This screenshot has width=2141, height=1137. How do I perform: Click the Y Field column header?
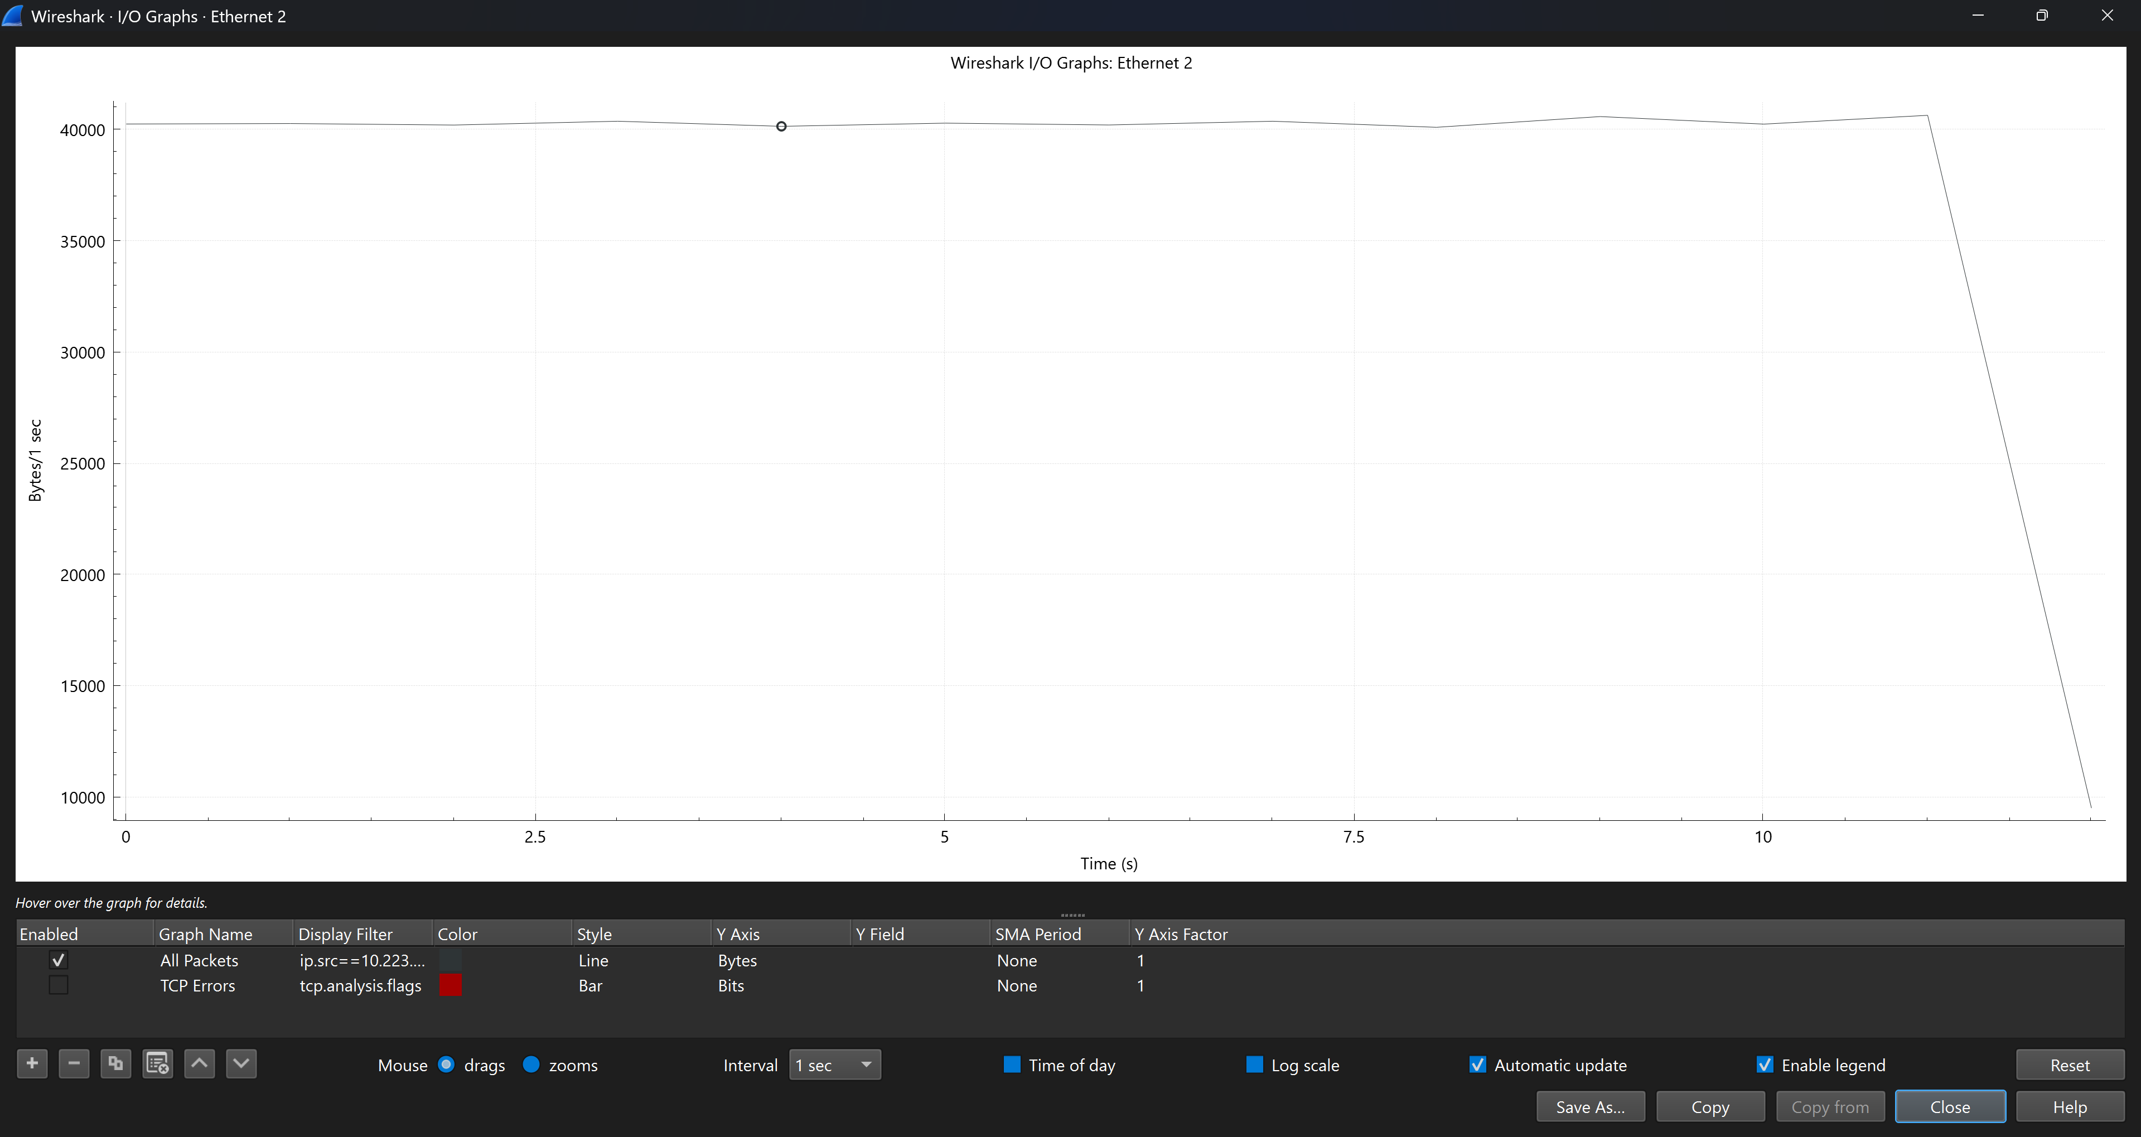coord(920,933)
